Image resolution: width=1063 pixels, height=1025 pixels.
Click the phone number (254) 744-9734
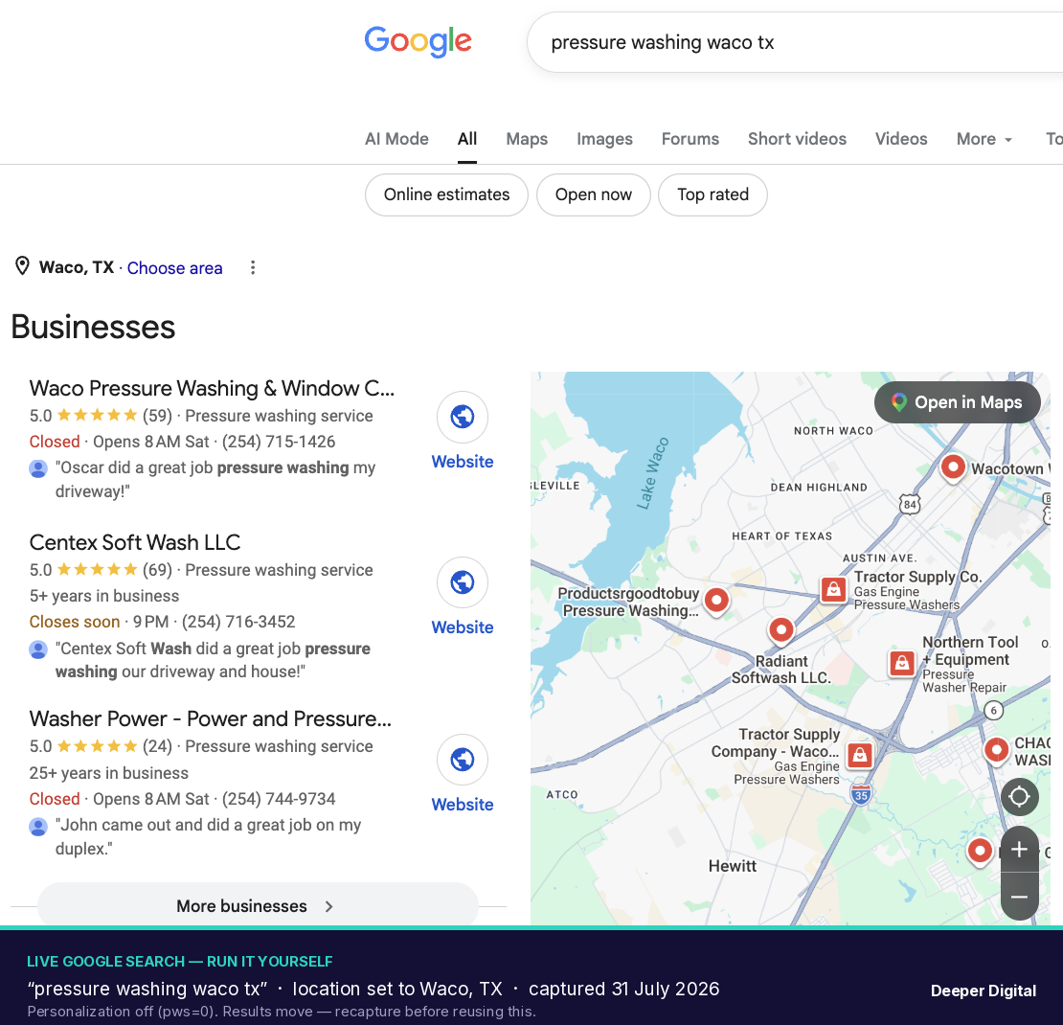point(279,798)
